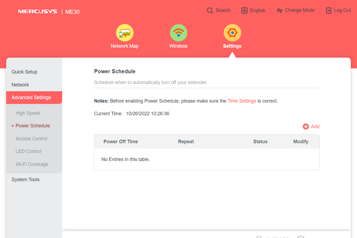Open the Network Map icon

125,33
